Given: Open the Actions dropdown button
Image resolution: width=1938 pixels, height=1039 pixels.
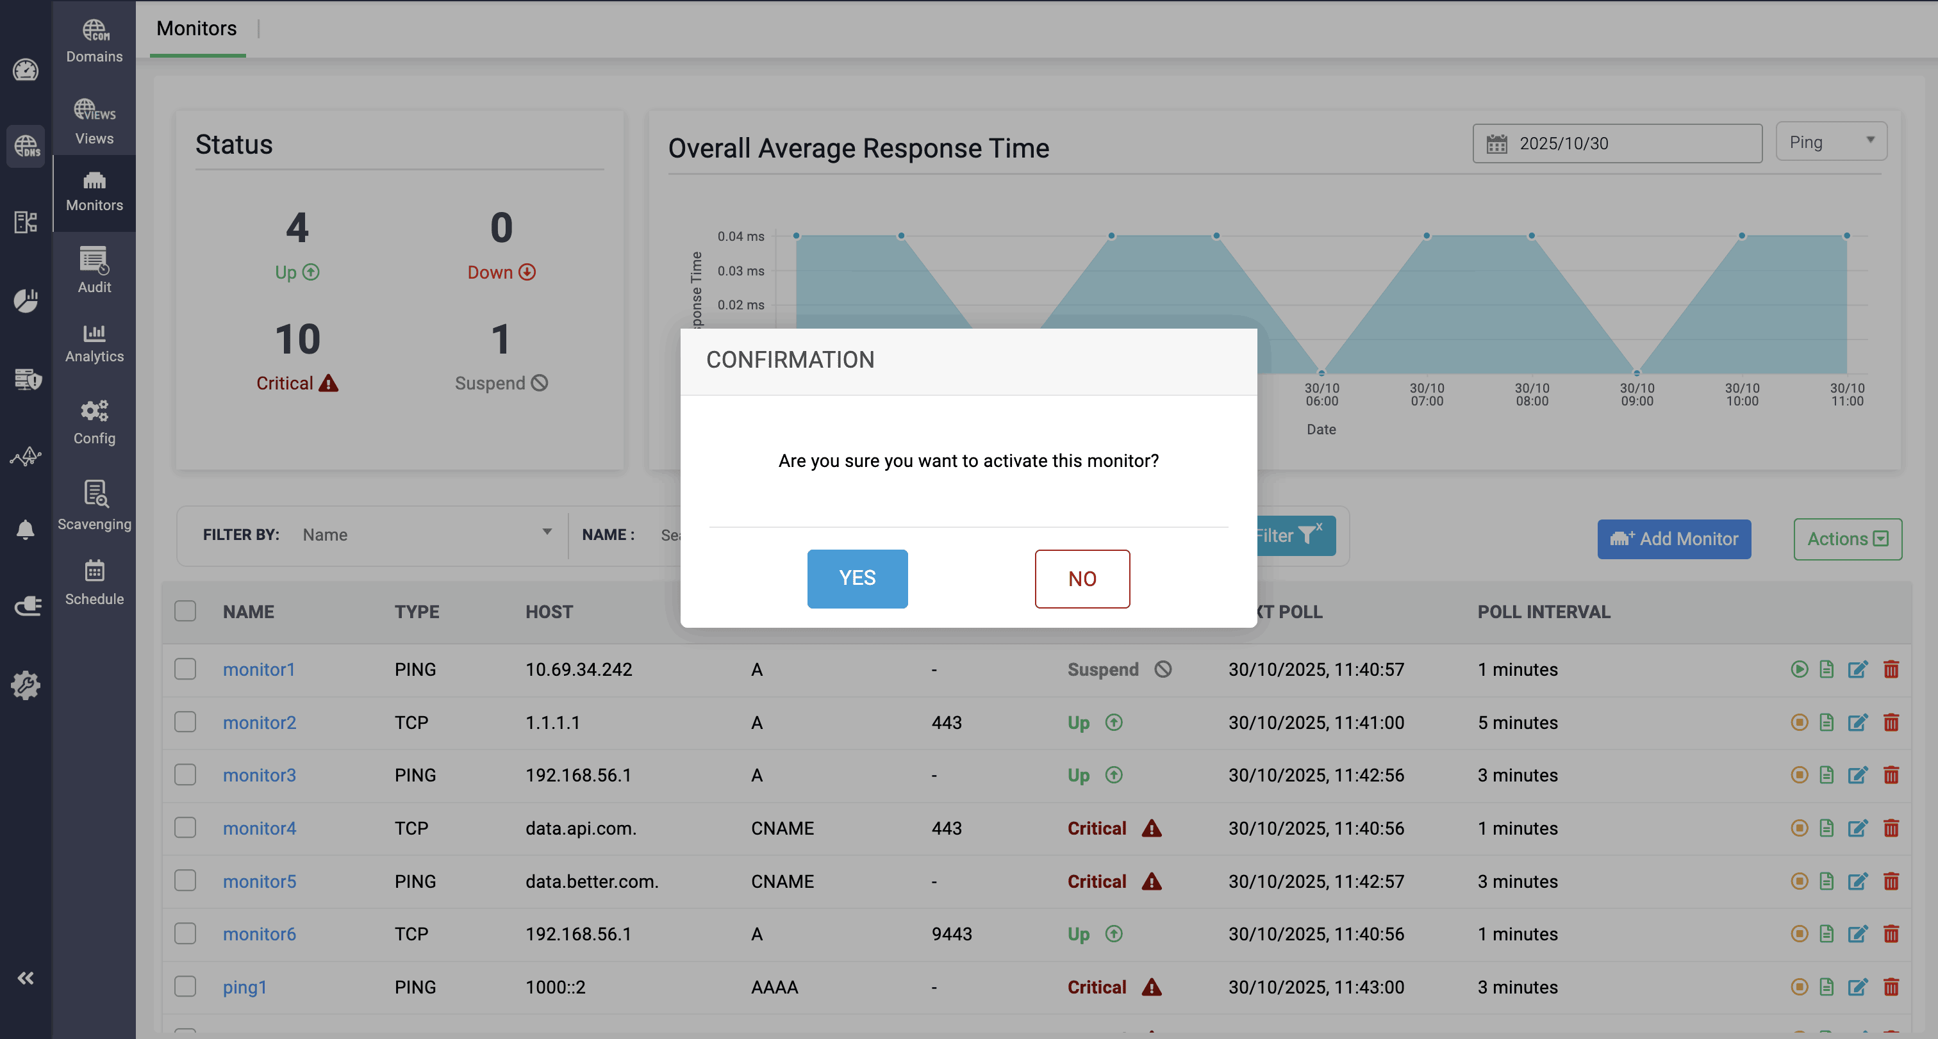Looking at the screenshot, I should 1847,539.
